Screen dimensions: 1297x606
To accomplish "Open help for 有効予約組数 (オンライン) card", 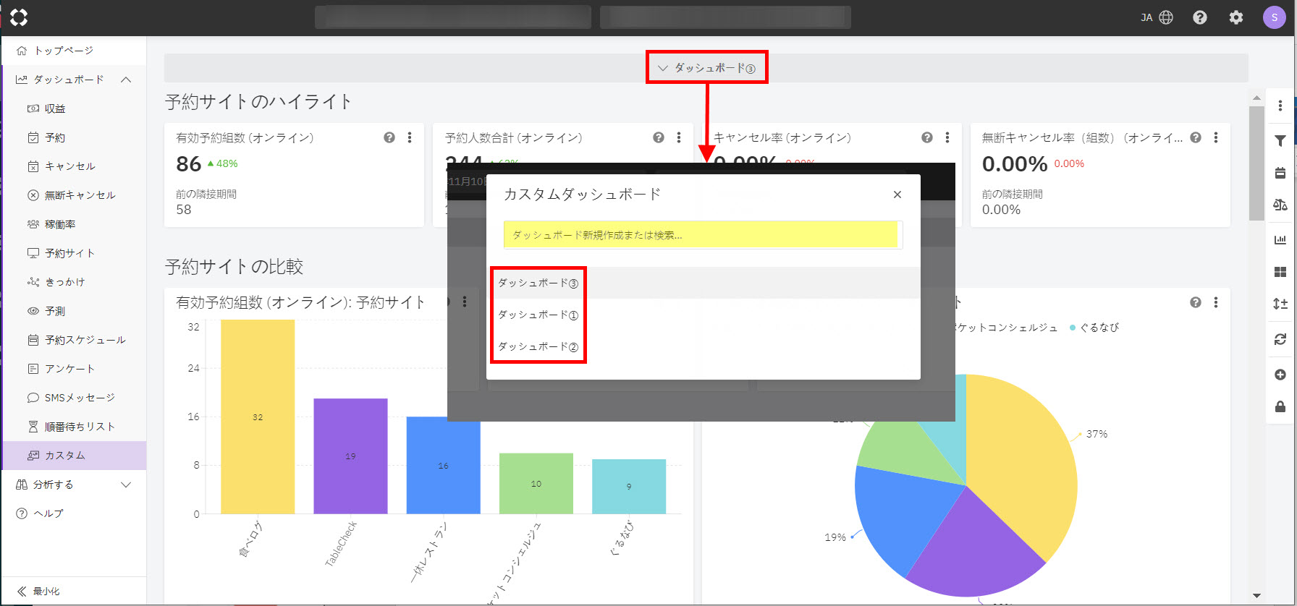I will click(x=389, y=137).
